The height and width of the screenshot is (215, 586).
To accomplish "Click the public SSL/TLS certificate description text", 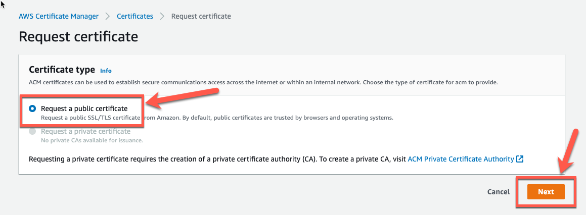I will pos(217,118).
